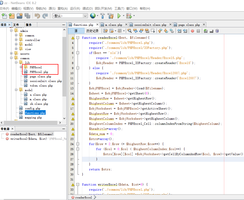Toggle the rectangular selection mode
This screenshot has width=244, height=200.
pos(153,31)
